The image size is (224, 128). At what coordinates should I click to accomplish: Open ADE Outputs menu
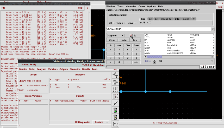[x=64, y=69]
